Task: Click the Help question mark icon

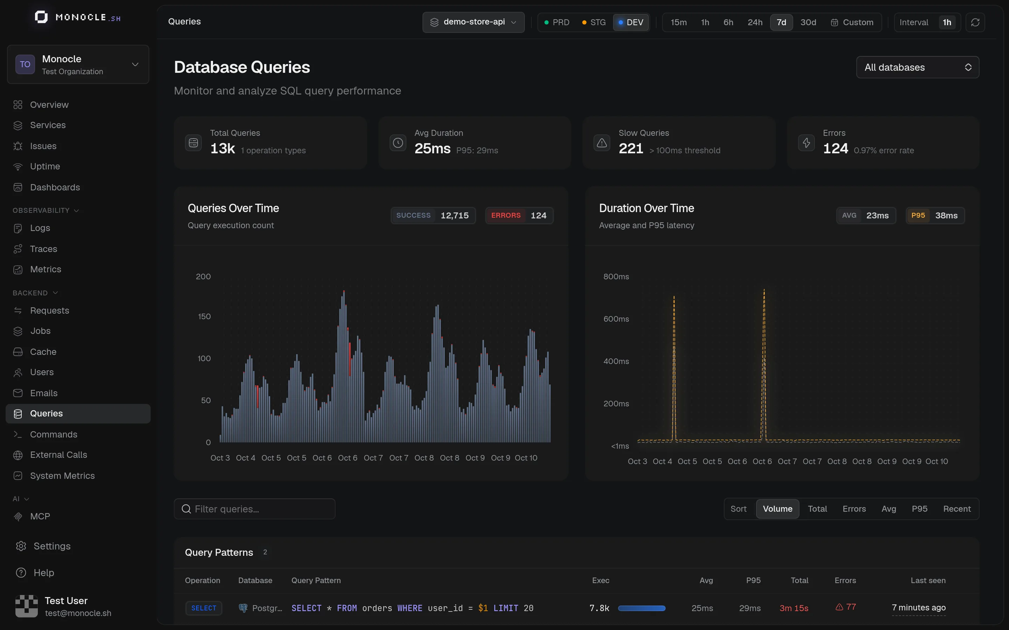Action: tap(21, 573)
